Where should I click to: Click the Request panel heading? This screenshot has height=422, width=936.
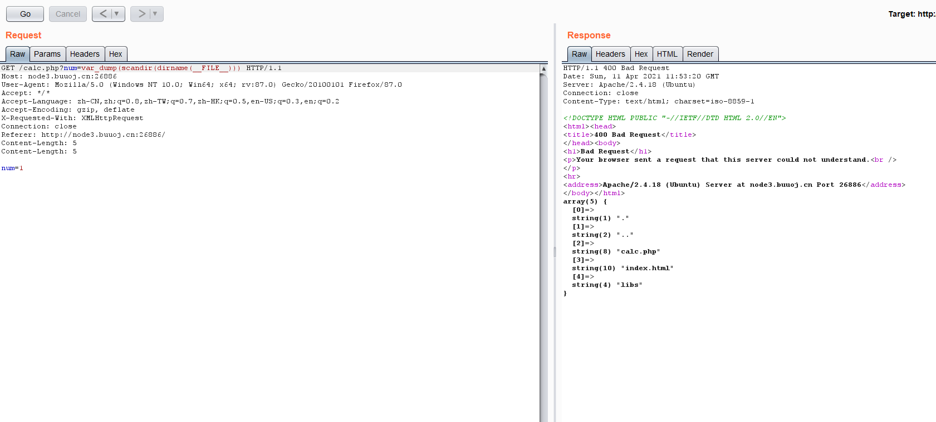[23, 35]
